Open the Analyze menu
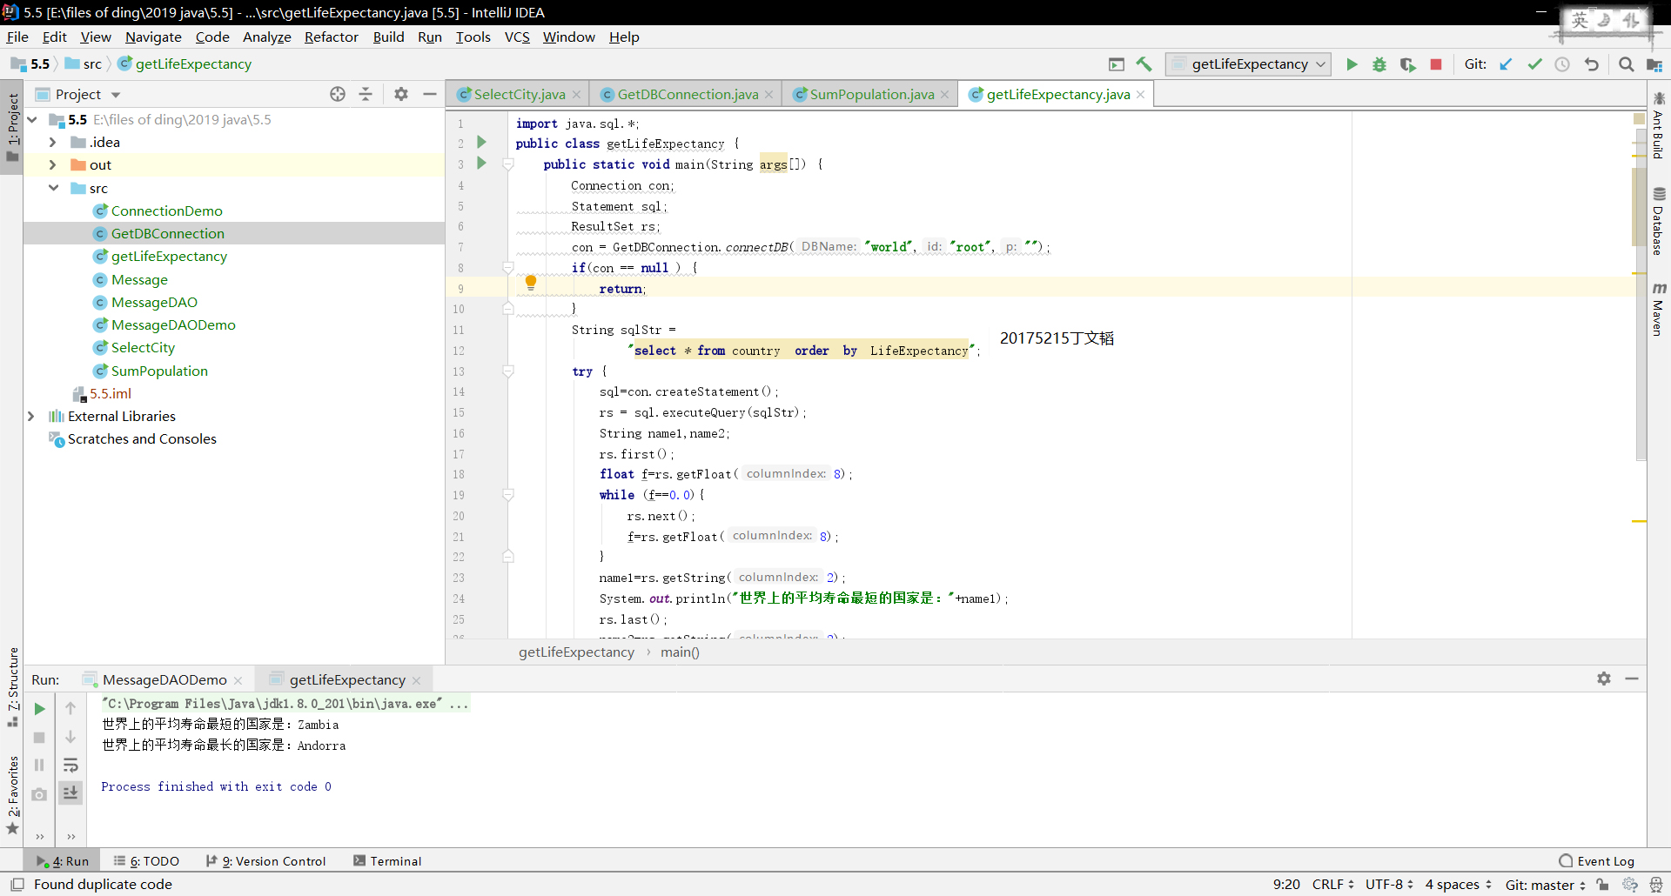Viewport: 1671px width, 896px height. [266, 37]
